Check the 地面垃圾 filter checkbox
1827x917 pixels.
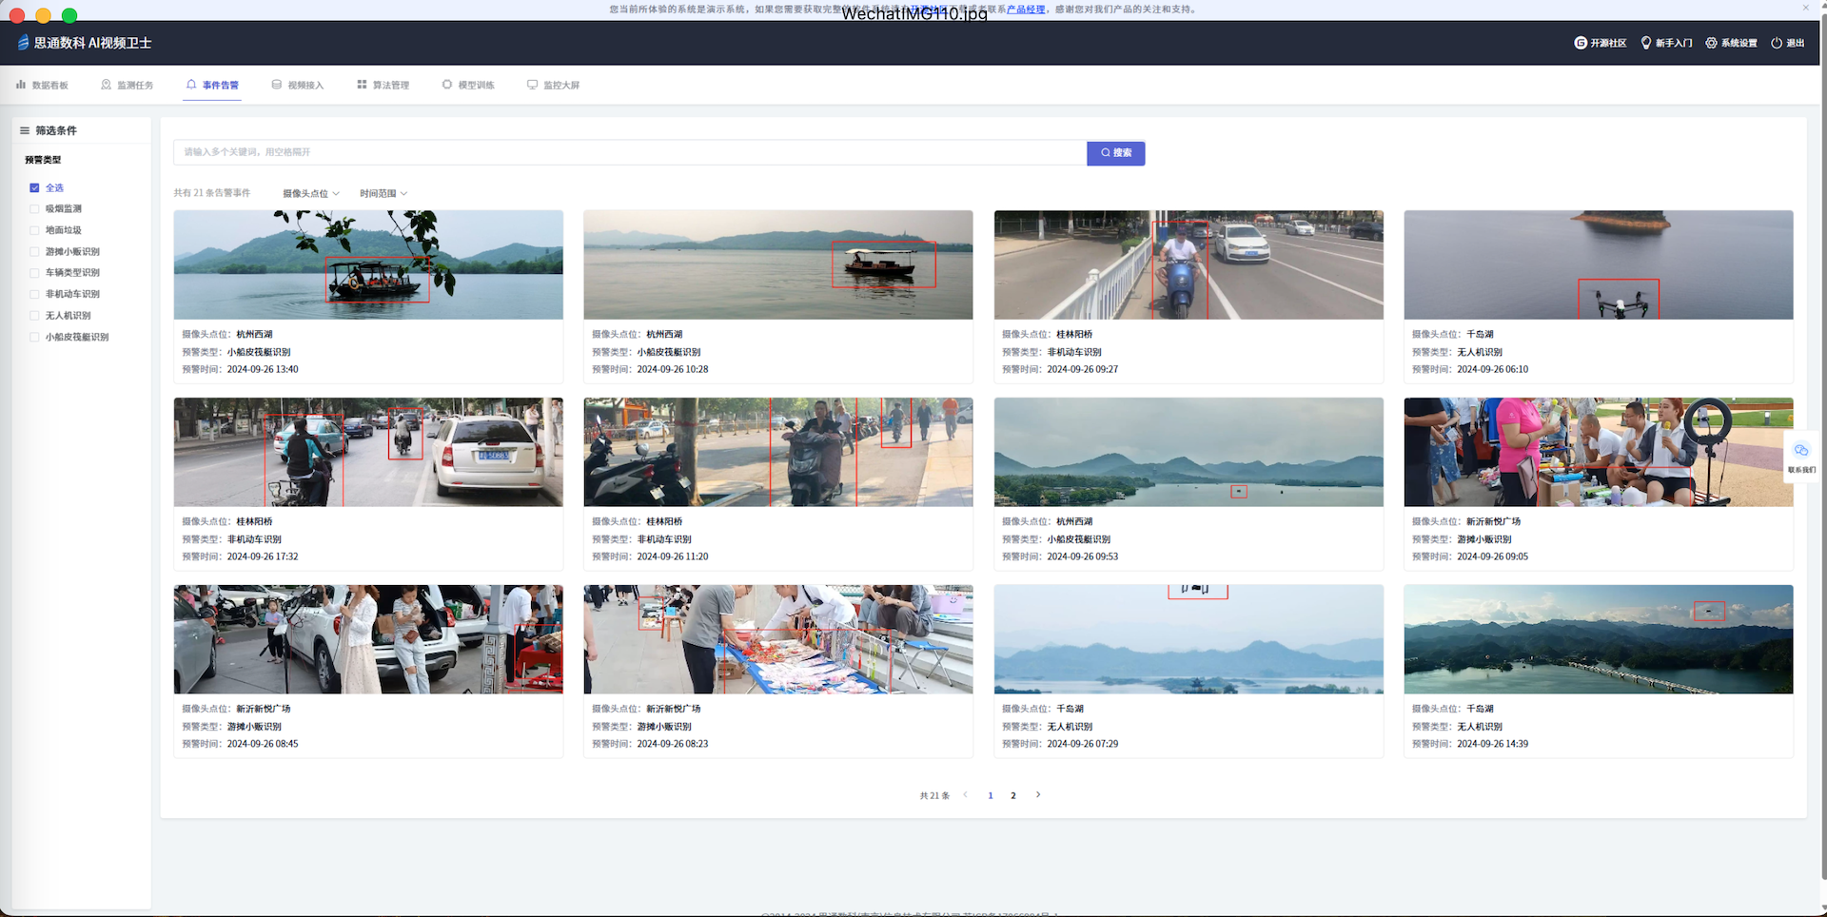(x=34, y=230)
